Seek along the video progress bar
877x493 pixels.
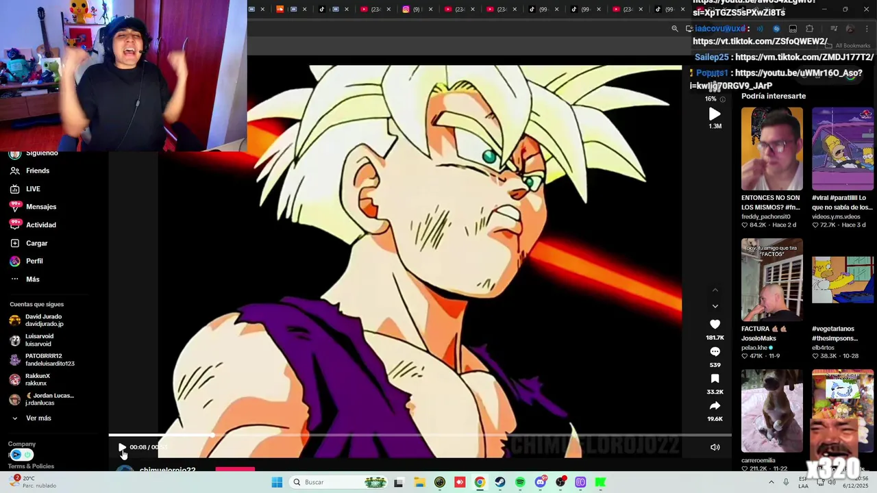coord(419,435)
